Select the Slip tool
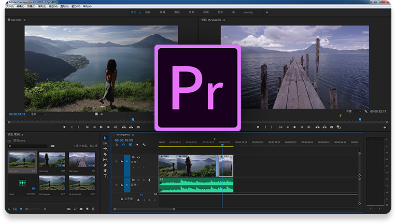 coord(105,160)
